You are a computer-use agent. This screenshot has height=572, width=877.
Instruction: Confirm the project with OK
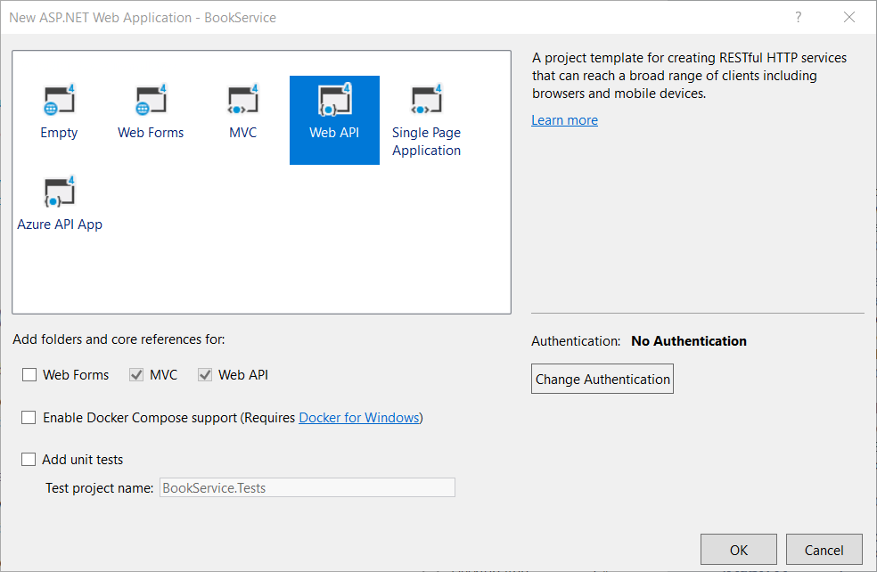[738, 550]
